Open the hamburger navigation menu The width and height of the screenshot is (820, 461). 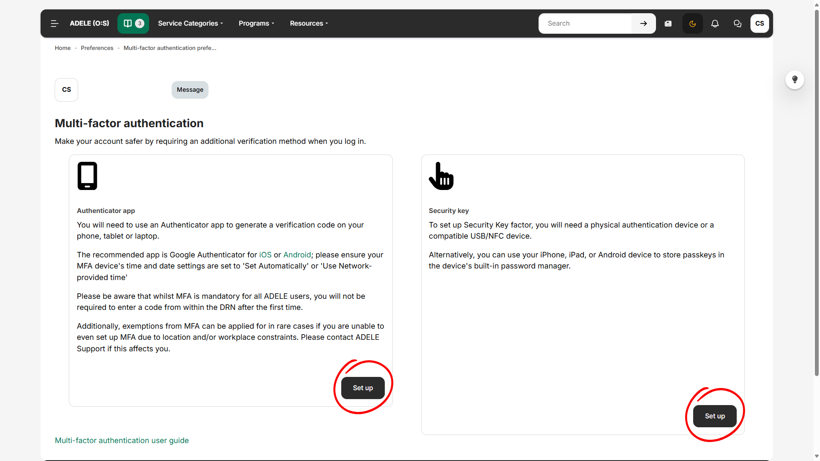(x=54, y=23)
